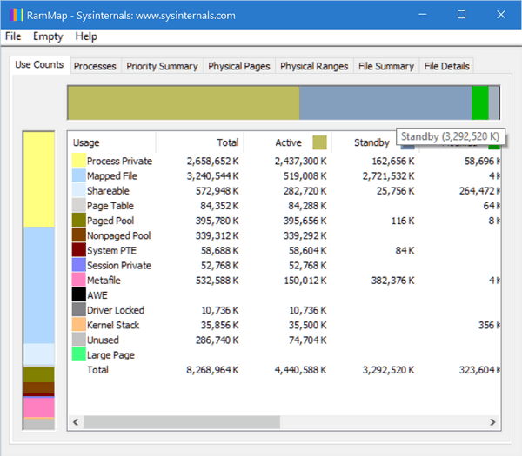522x456 pixels.
Task: Switch to the File Summary tab
Action: (386, 66)
